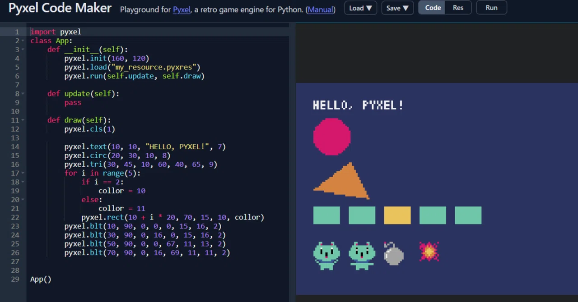Click the second green cat sprite
The height and width of the screenshot is (302, 578).
click(362, 256)
